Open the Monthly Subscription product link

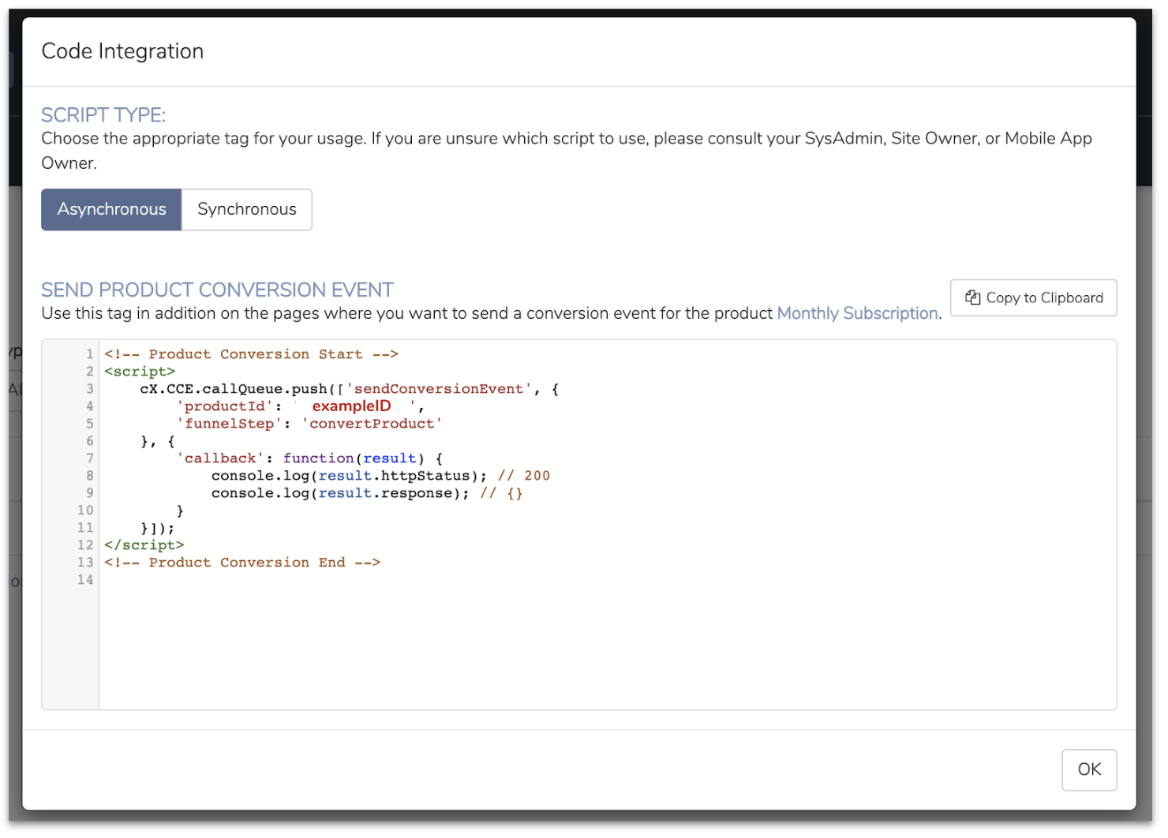(x=858, y=314)
